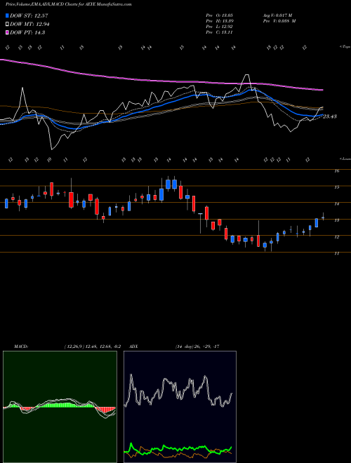Click the ADX '(14 day) 26, +29, -17' values
351x463 pixels.
point(197,347)
